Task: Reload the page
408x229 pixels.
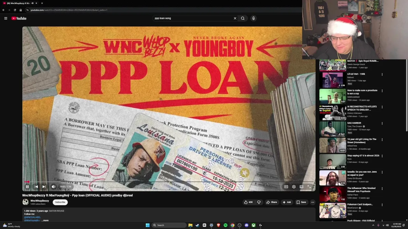Action: pos(15,10)
